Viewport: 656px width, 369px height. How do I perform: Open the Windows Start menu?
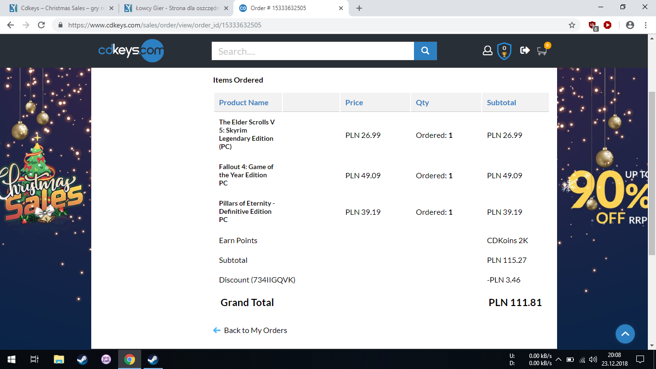[12, 359]
